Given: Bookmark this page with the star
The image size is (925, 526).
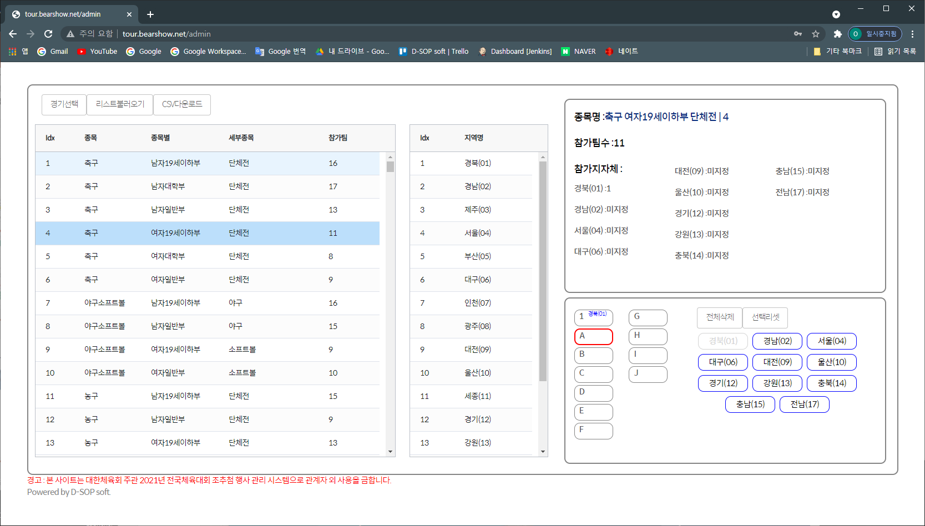Looking at the screenshot, I should click(x=816, y=34).
